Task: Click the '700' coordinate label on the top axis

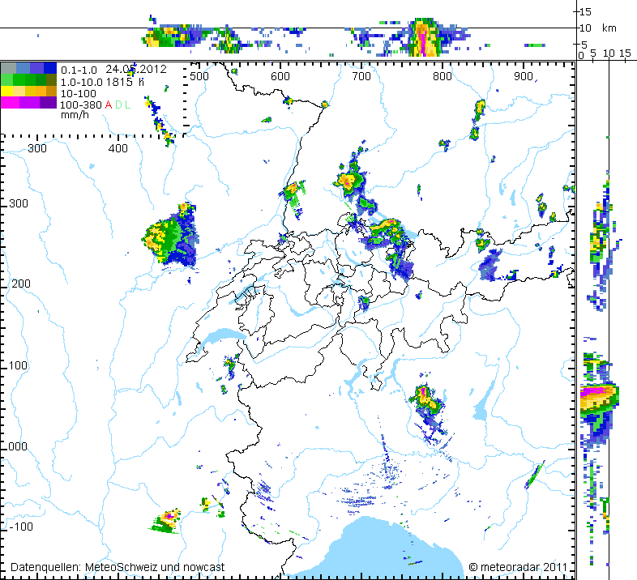Action: tap(361, 76)
